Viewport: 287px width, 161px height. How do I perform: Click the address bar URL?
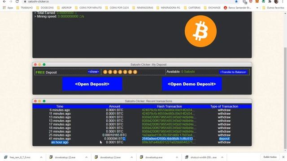coord(39,1)
